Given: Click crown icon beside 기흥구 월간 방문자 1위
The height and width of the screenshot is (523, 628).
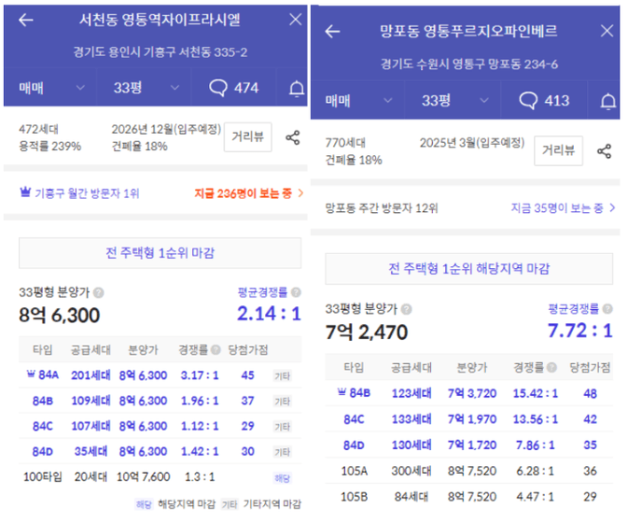Looking at the screenshot, I should coord(25,192).
